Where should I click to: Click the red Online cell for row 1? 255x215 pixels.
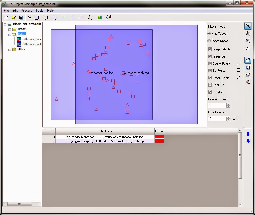tap(159, 137)
